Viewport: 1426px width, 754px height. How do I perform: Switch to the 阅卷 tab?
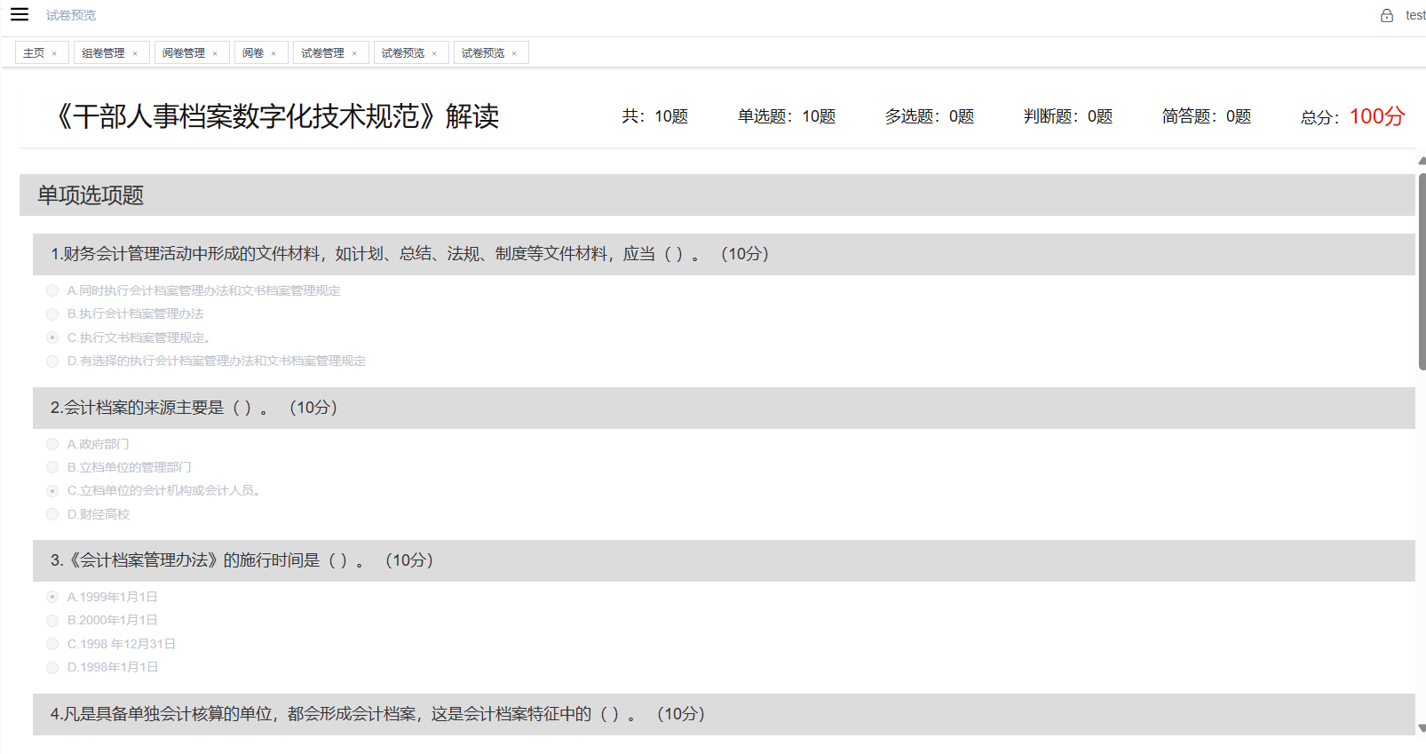coord(253,53)
